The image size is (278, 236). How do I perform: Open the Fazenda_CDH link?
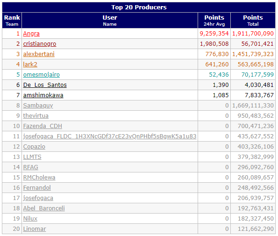tap(43, 126)
